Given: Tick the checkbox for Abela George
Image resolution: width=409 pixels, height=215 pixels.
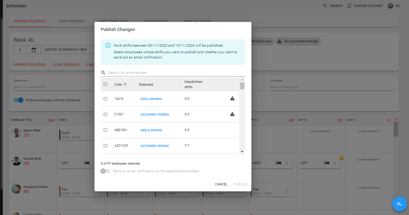Looking at the screenshot, I should pos(105,130).
